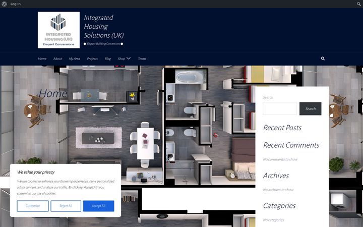363x227 pixels.
Task: Click the Customize cookie button
Action: tap(33, 206)
